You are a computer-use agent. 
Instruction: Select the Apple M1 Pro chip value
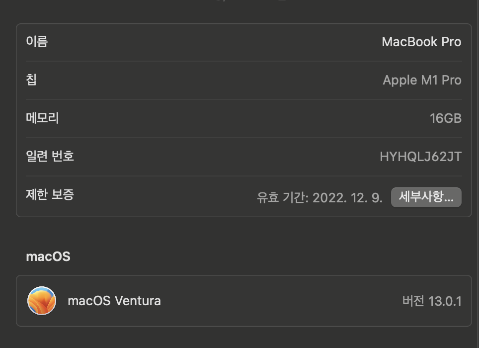pos(422,80)
